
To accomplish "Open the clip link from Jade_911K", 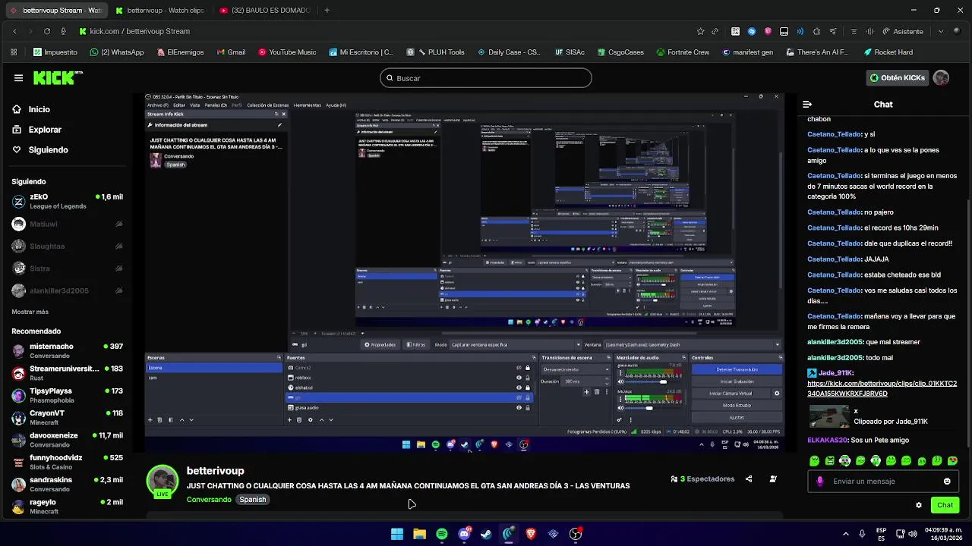I will click(x=882, y=388).
